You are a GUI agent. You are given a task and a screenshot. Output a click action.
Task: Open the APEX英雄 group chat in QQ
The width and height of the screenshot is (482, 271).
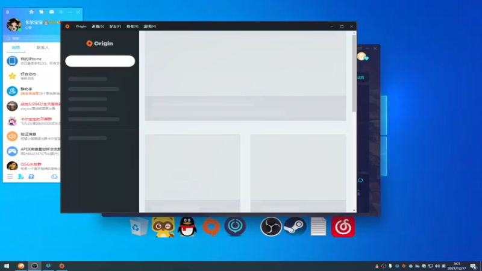click(x=32, y=151)
